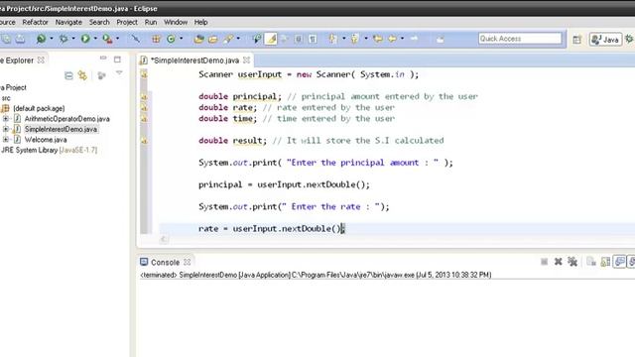Click Terminate square icon in Console

pos(545,262)
